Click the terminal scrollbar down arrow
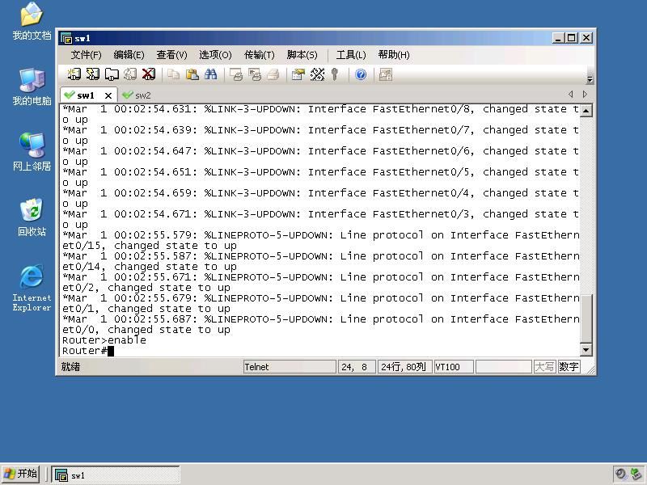The height and width of the screenshot is (485, 647). (x=586, y=350)
